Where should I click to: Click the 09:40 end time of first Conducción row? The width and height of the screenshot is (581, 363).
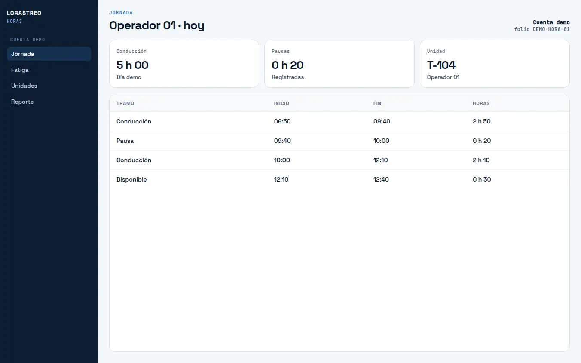[x=382, y=122]
